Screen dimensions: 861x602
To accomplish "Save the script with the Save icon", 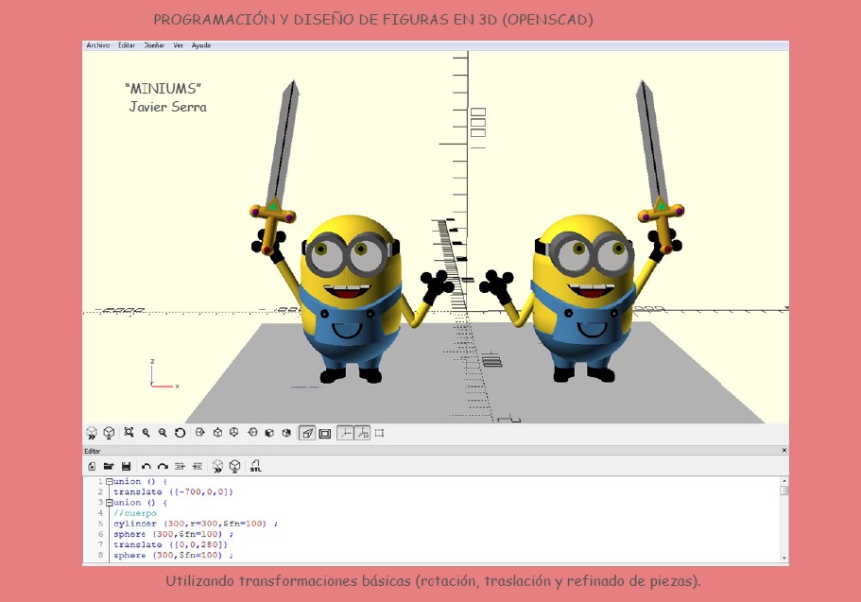I will (x=128, y=465).
